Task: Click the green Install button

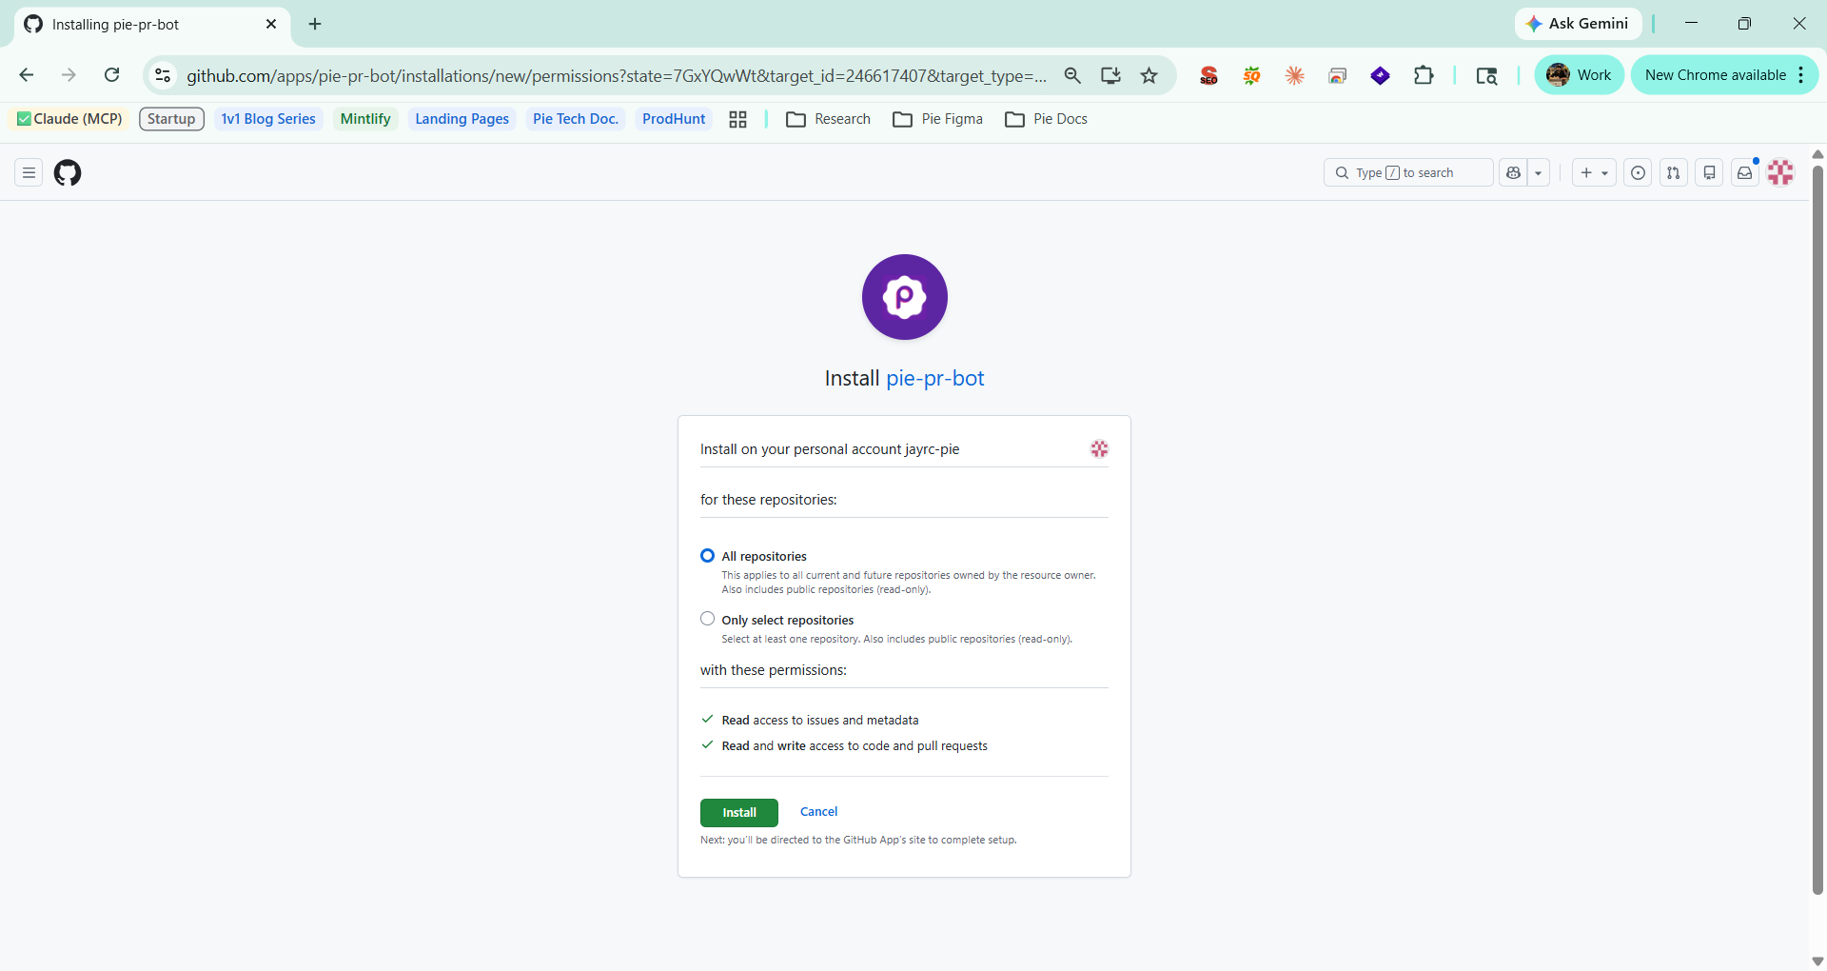Action: click(739, 813)
